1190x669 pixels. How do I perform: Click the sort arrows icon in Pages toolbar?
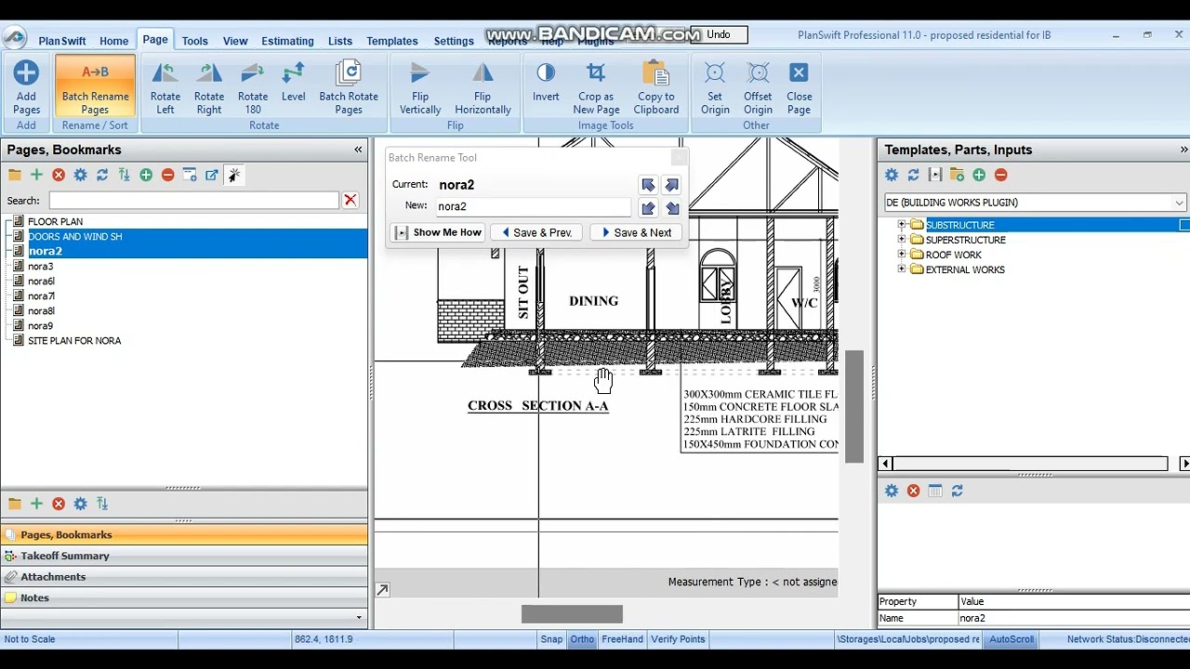pyautogui.click(x=124, y=175)
